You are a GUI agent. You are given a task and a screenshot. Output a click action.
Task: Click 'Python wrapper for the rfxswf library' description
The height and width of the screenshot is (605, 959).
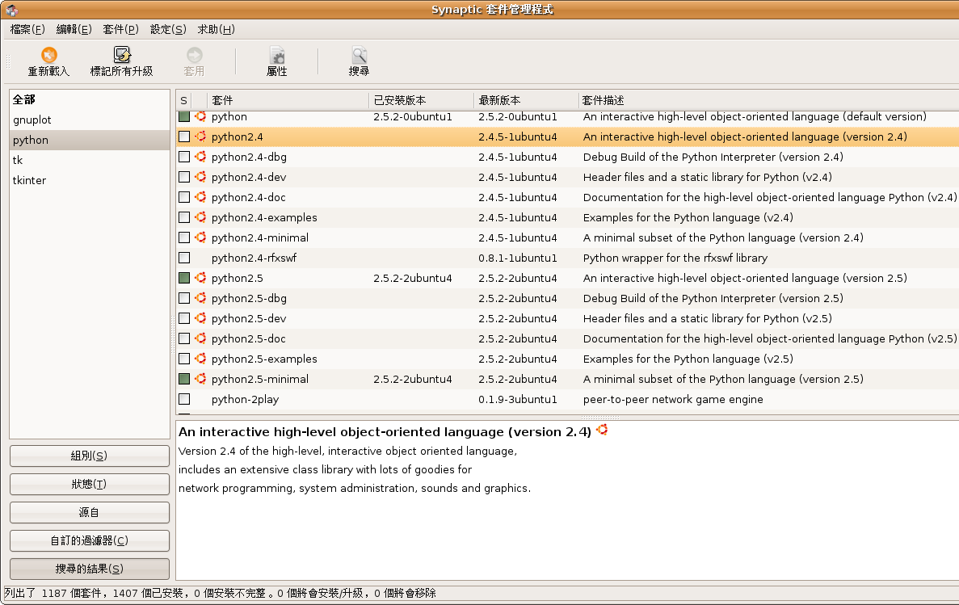675,258
